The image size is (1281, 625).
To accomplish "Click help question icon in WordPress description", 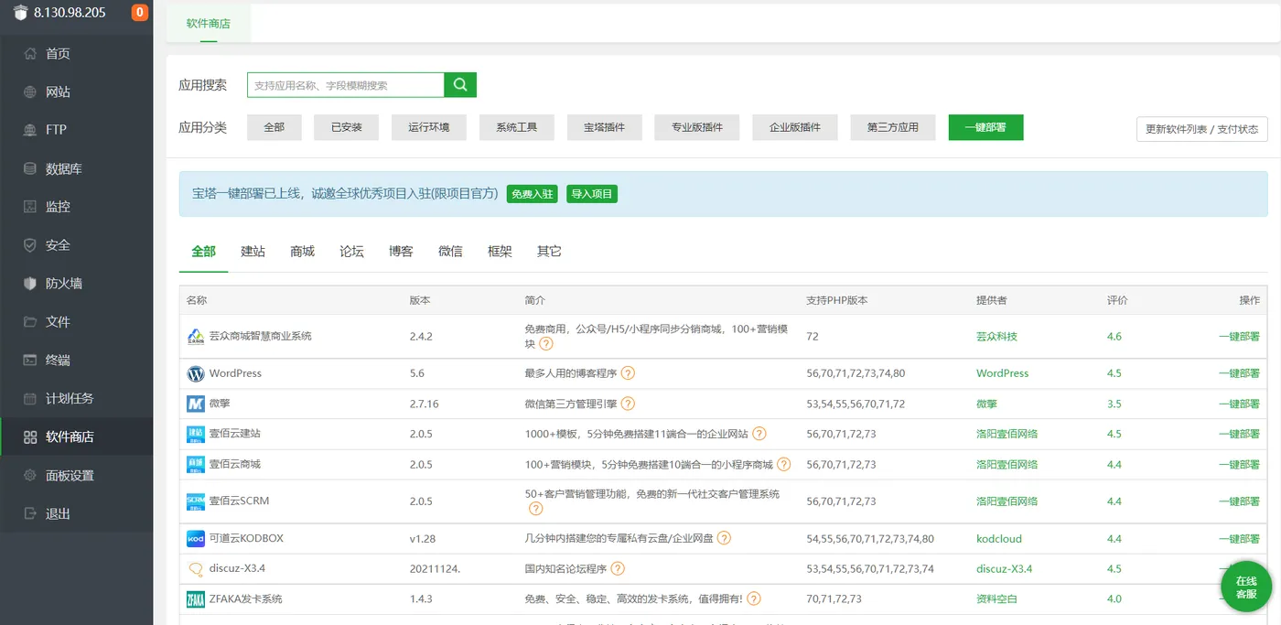I will [628, 373].
